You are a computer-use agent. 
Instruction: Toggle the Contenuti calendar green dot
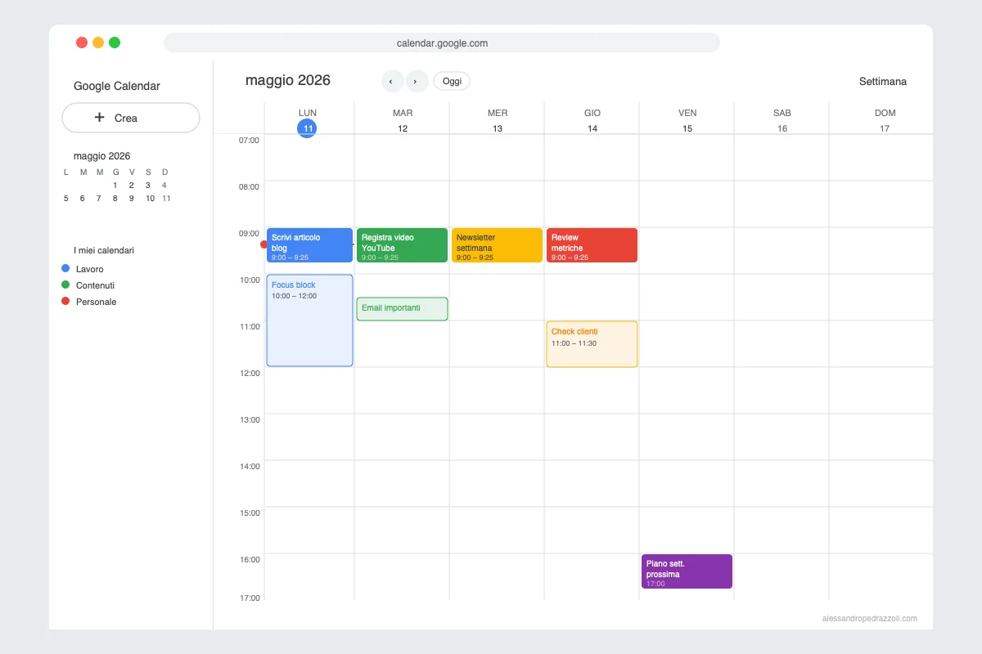(65, 284)
